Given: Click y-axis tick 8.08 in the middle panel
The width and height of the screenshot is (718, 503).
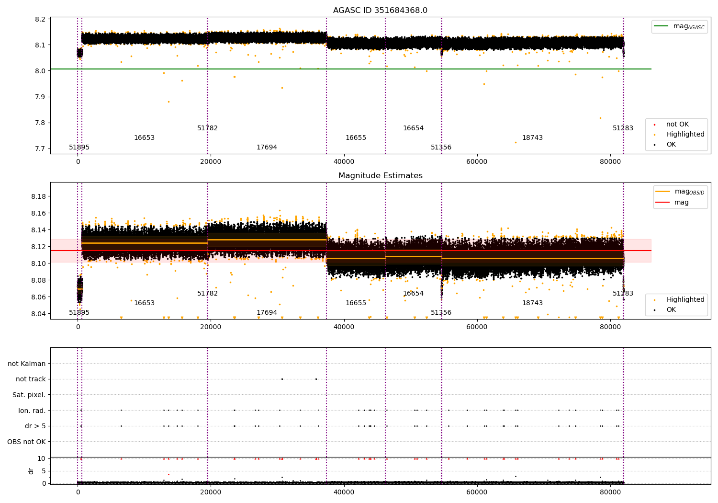Looking at the screenshot, I should (x=38, y=280).
